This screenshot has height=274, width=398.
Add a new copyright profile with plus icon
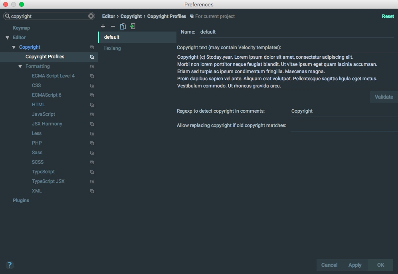(103, 26)
